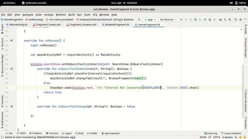Open the TODO tool window
This screenshot has width=248, height=139.
click(x=21, y=133)
